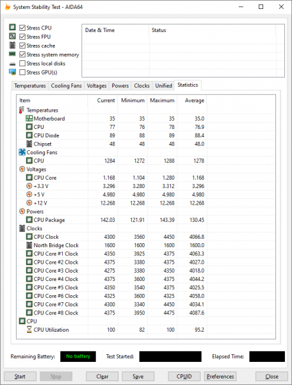Click the Stress FPU percent icon
Viewport: 292px width, 385px height.
coord(12,36)
